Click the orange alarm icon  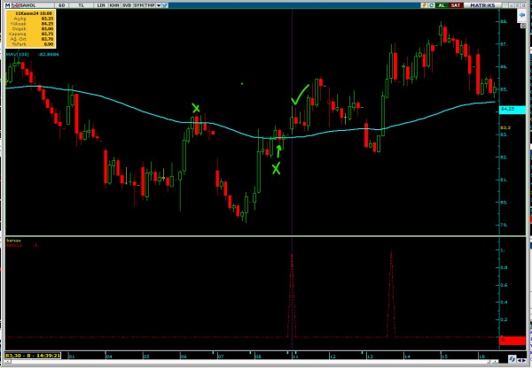(424, 5)
